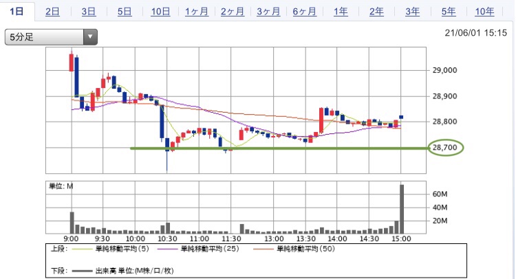Click the 10:00 time axis label
The width and height of the screenshot is (516, 279).
click(136, 239)
